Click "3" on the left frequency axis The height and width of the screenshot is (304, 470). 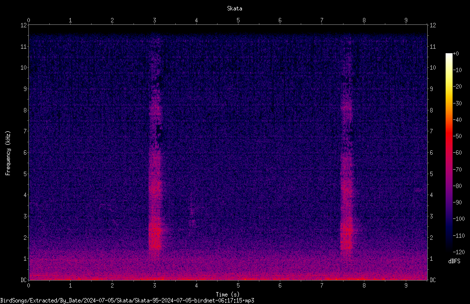(x=25, y=216)
